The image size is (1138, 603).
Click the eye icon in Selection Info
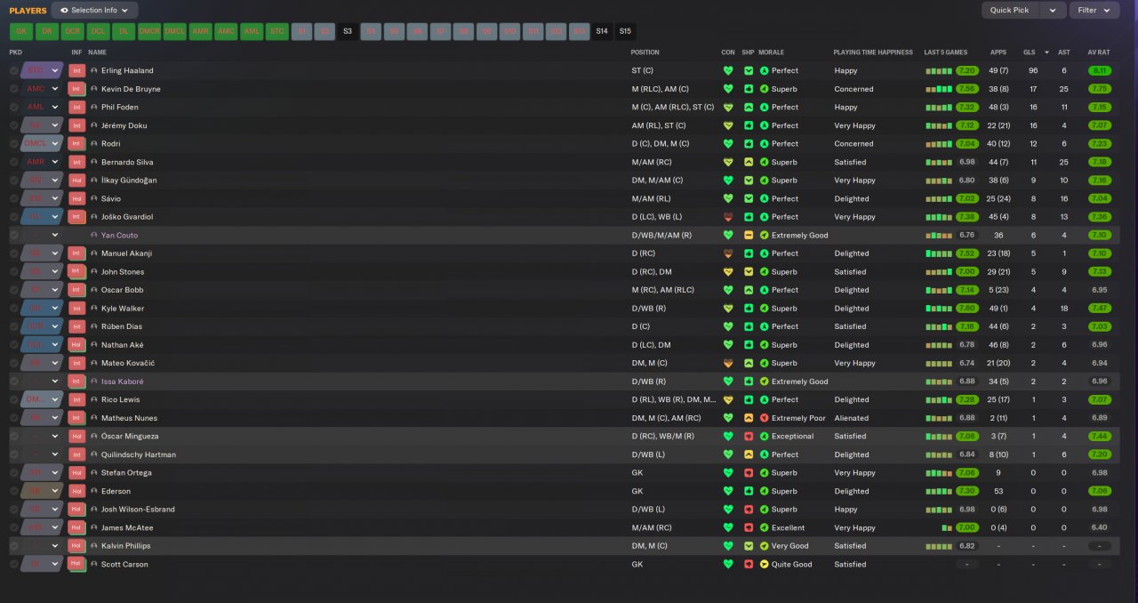(x=64, y=11)
